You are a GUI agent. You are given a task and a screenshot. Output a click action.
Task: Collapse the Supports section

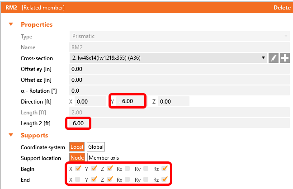(11, 135)
